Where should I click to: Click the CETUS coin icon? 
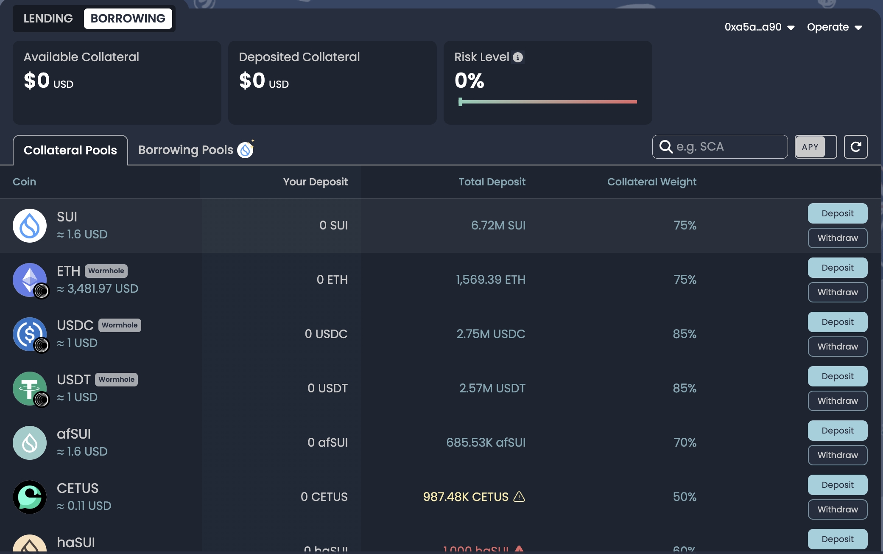pyautogui.click(x=29, y=497)
